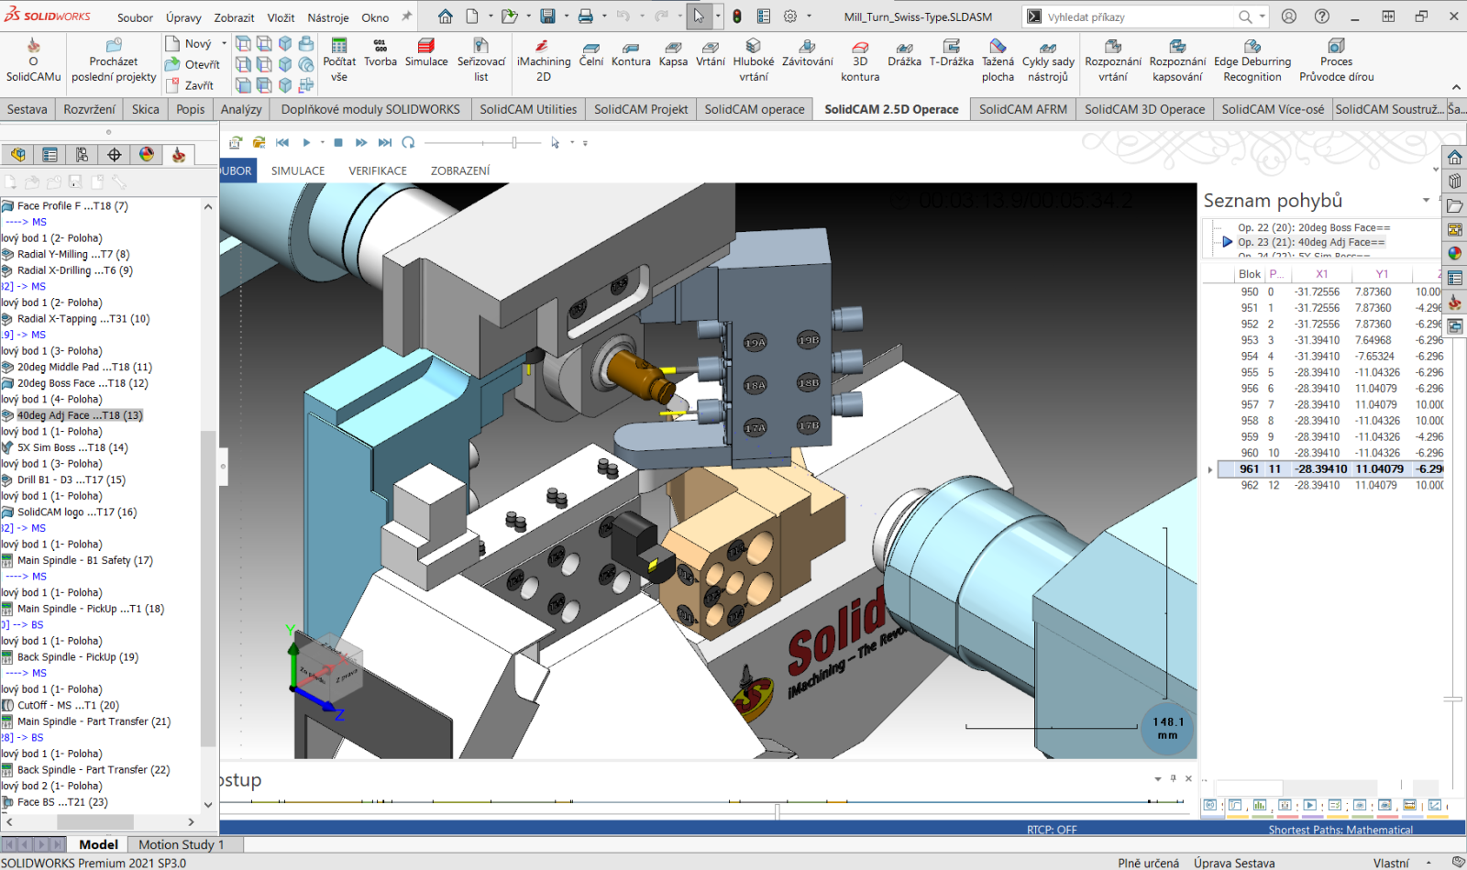Open the Nový button dropdown arrow
Viewport: 1467px width, 870px height.
(224, 43)
